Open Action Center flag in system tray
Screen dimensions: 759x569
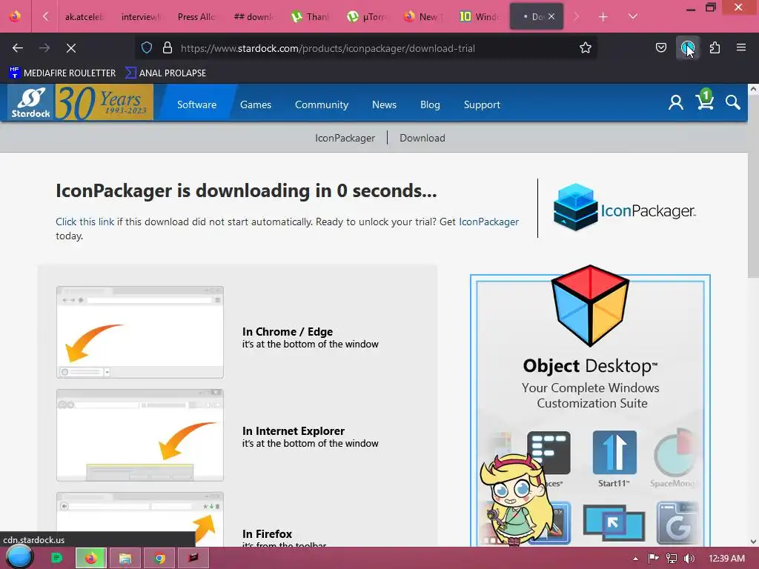(x=654, y=559)
